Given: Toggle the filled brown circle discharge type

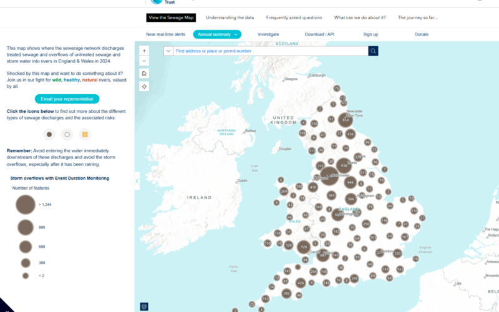Looking at the screenshot, I should [49, 134].
